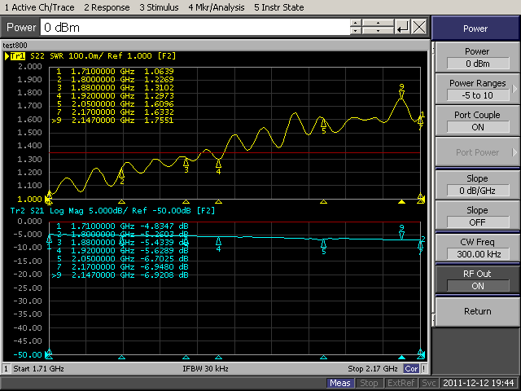Click the wide down arrow stepper button
The image size is (521, 391).
[378, 31]
